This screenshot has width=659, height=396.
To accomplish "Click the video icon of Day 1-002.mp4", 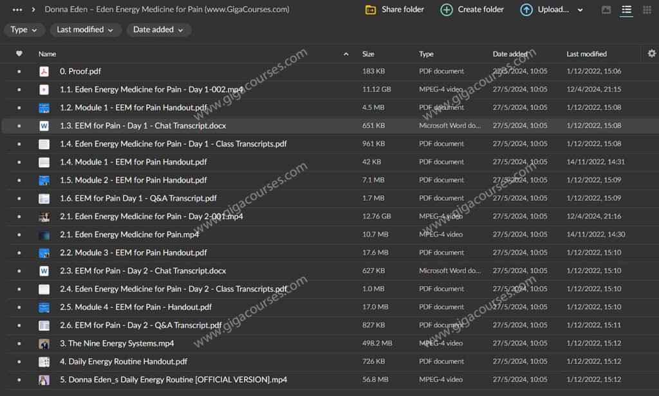I will click(44, 89).
